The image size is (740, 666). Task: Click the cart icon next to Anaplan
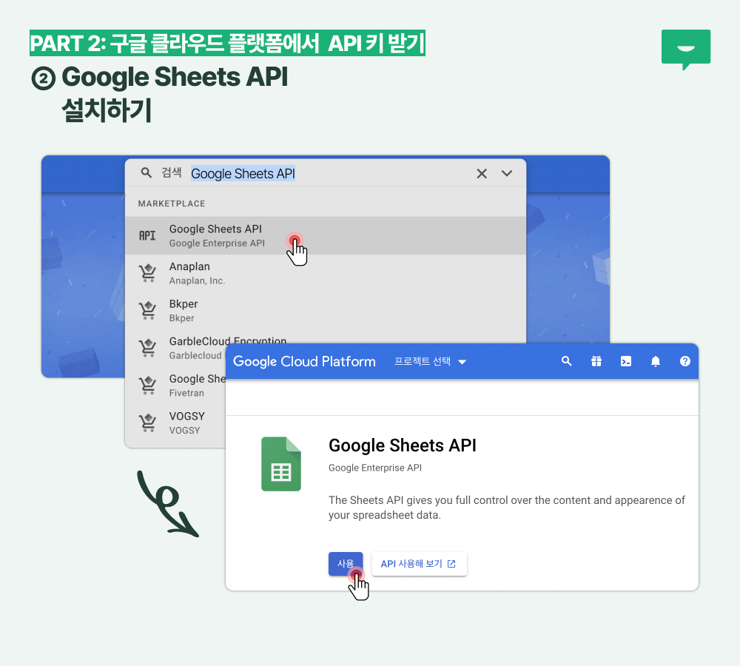click(x=148, y=273)
